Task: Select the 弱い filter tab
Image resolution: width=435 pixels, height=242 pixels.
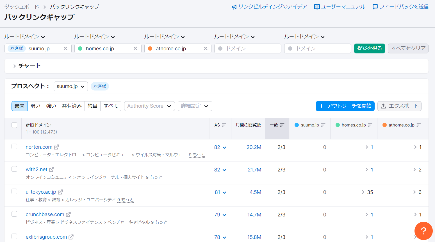Action: (x=35, y=106)
